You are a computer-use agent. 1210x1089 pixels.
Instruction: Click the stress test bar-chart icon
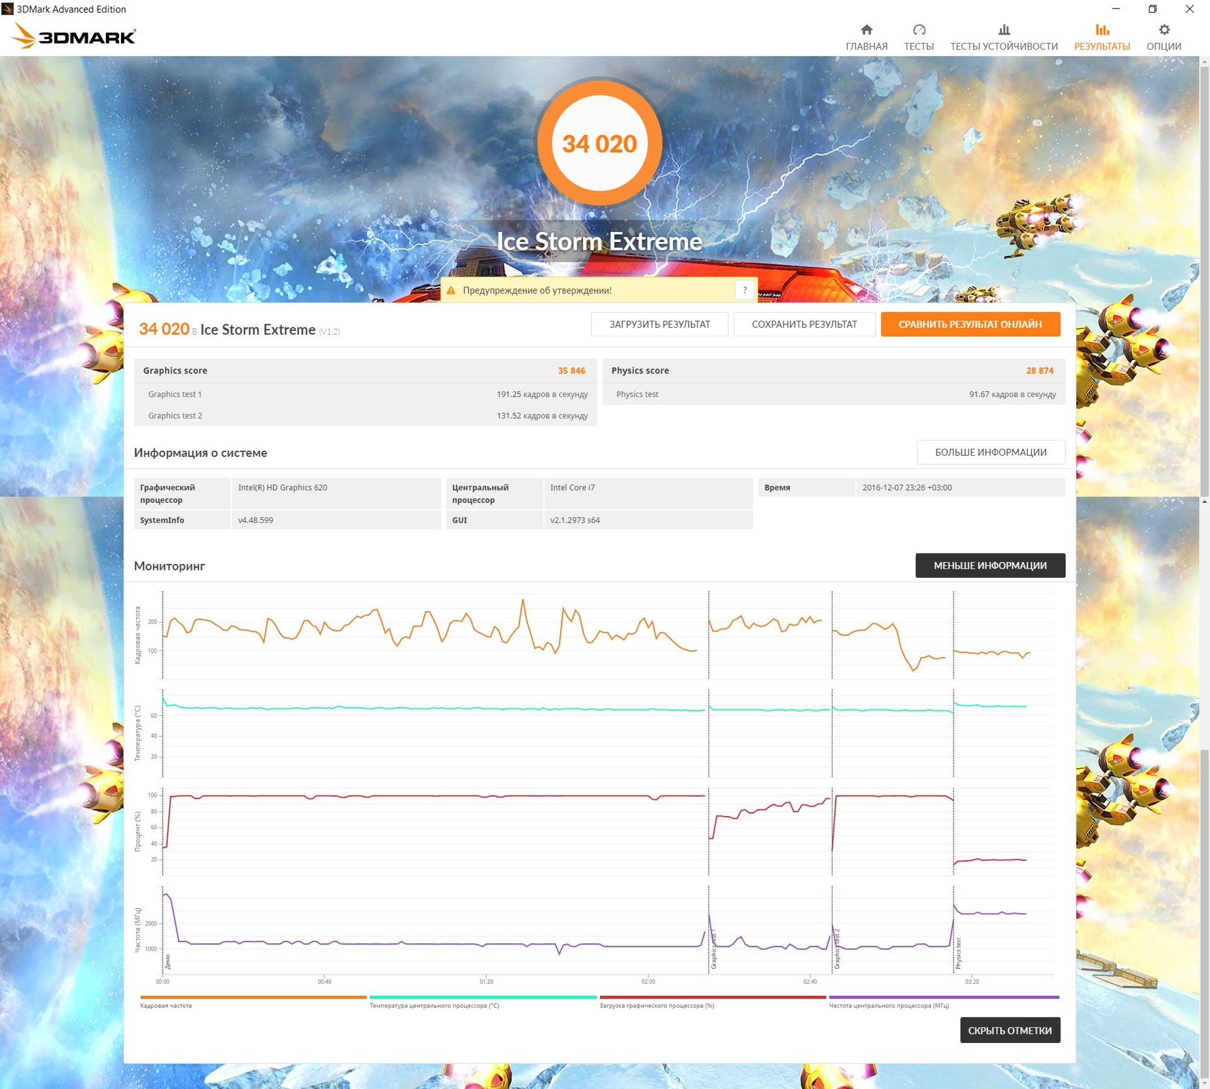[x=1004, y=30]
